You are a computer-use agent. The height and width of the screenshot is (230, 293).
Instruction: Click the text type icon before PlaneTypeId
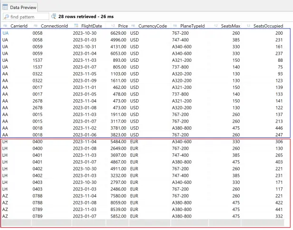pyautogui.click(x=175, y=26)
